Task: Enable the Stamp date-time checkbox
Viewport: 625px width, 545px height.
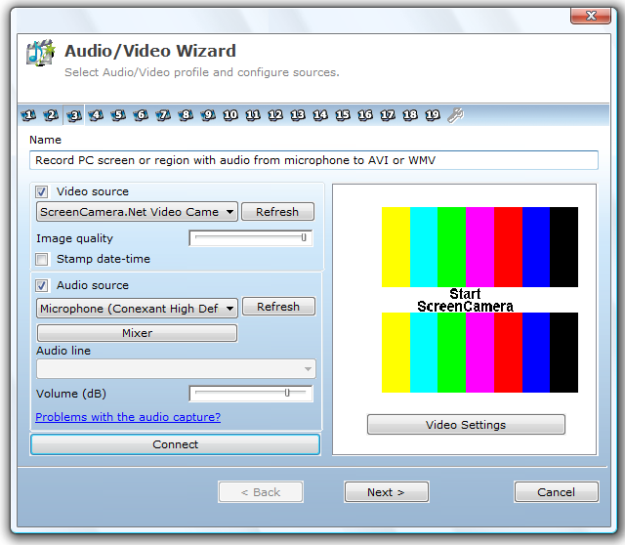Action: point(42,260)
